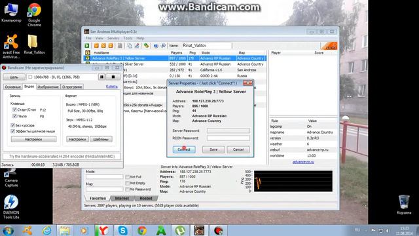Click the Windows Start button
This screenshot has height=236, width=419.
(8, 230)
